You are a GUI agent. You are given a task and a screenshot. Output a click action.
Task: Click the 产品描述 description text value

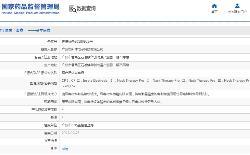(136, 94)
